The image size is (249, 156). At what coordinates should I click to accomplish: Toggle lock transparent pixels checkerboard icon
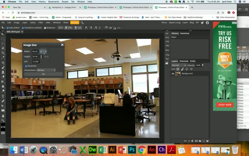click(178, 69)
